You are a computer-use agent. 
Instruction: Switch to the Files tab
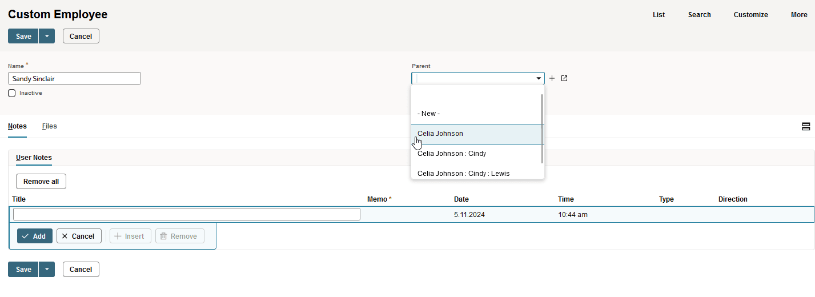coord(50,126)
